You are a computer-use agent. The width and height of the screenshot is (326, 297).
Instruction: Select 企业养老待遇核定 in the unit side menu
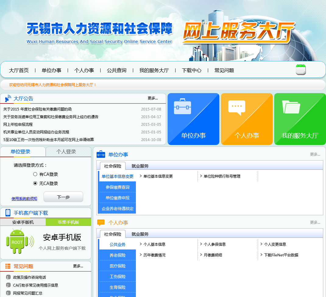coord(118,208)
